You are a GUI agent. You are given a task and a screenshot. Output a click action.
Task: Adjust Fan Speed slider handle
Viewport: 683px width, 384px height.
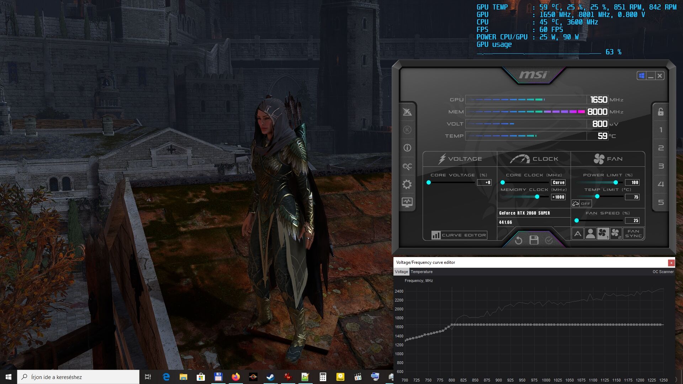click(x=577, y=220)
